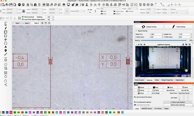Viewport: 194px width, 116px height.
Task: Open the Font DIN dropdown
Action: tap(110, 9)
